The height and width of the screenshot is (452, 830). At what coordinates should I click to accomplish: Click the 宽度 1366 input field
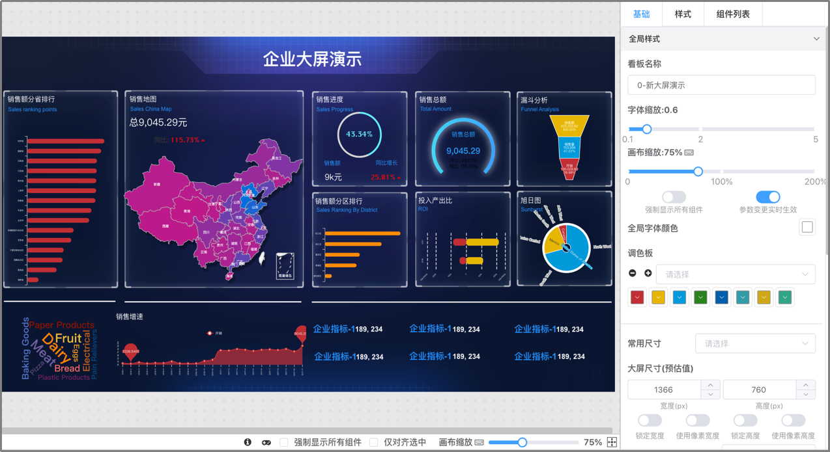click(x=664, y=390)
